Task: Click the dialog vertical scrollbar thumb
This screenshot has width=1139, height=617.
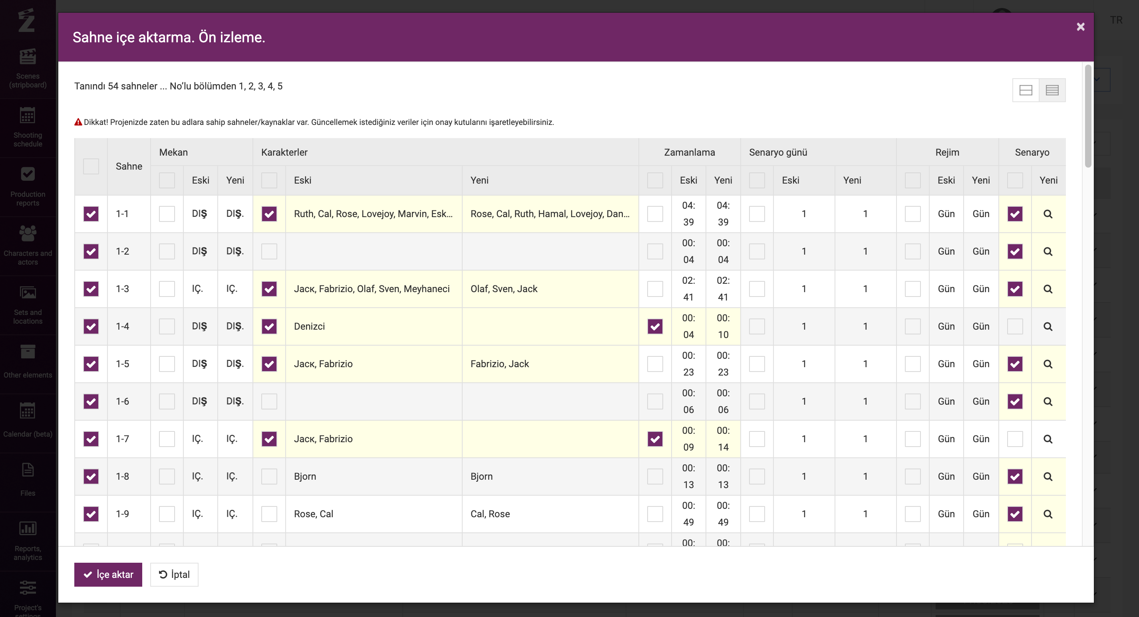Action: coord(1088,116)
